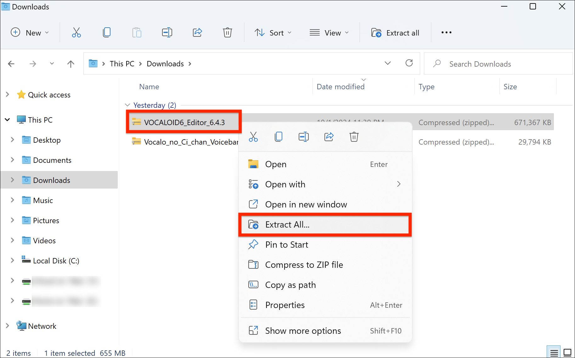The width and height of the screenshot is (575, 358).
Task: Open the Sort dropdown menu
Action: pyautogui.click(x=273, y=33)
